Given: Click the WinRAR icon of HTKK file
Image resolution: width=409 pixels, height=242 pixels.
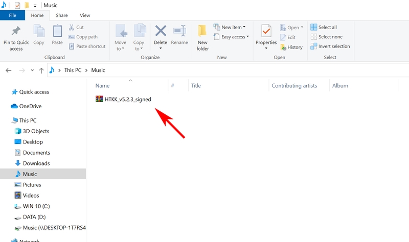Looking at the screenshot, I should click(99, 99).
